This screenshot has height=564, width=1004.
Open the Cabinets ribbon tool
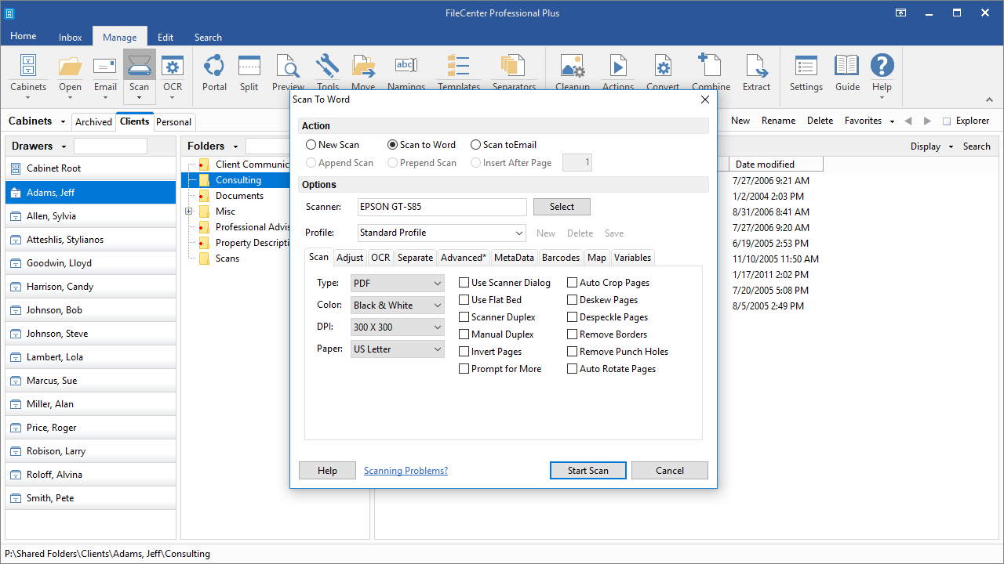27,74
